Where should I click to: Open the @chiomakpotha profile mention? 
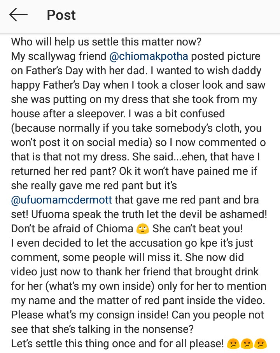click(149, 56)
